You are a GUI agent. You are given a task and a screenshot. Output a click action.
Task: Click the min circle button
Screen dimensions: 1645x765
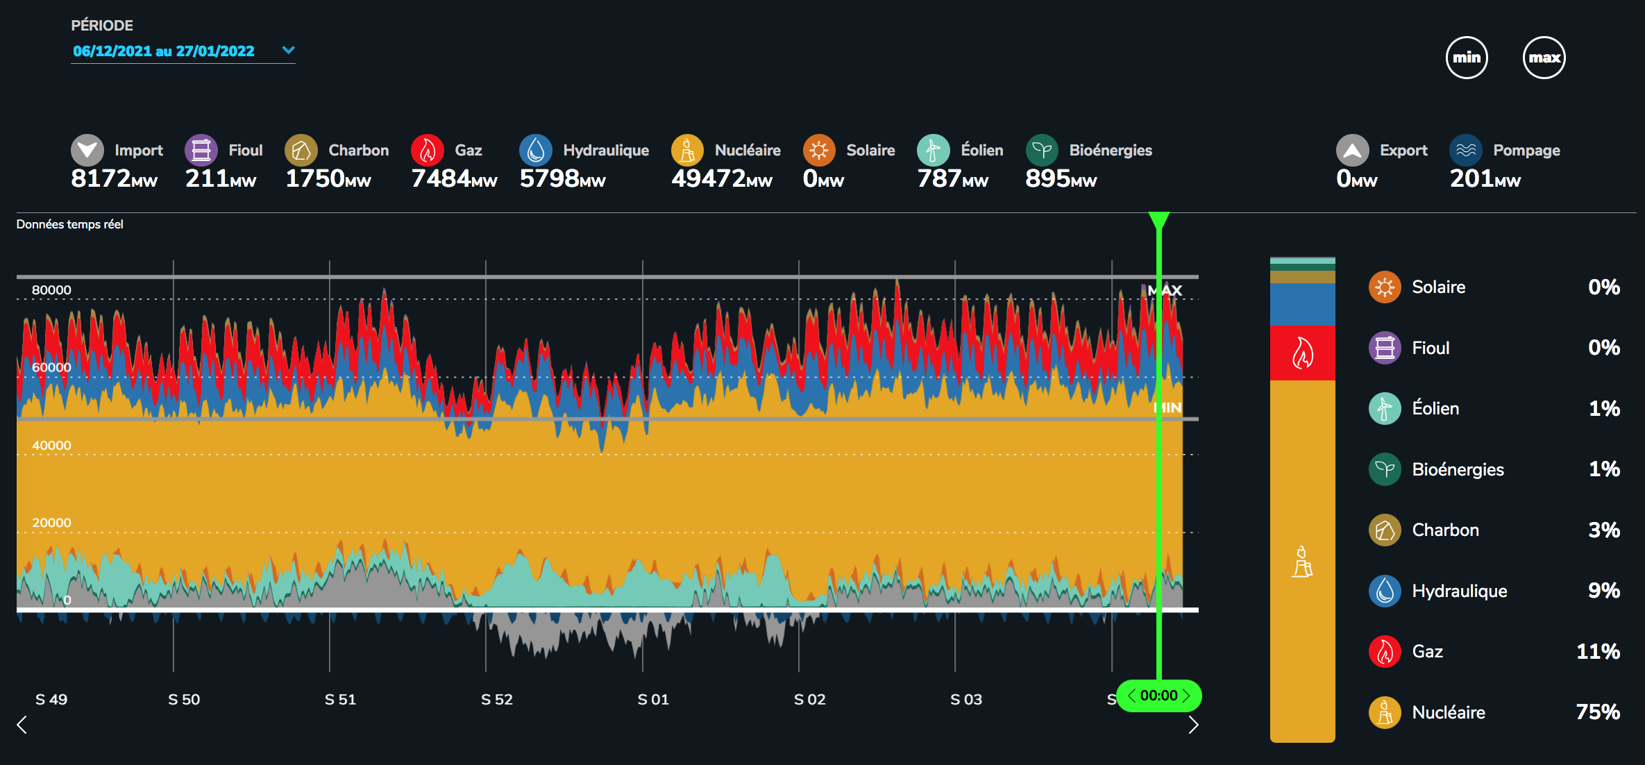[1467, 58]
